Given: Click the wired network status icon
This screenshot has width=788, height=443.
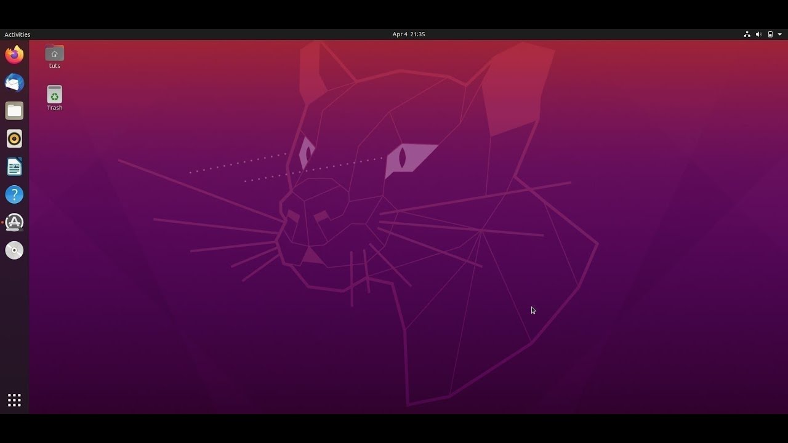Looking at the screenshot, I should click(747, 34).
